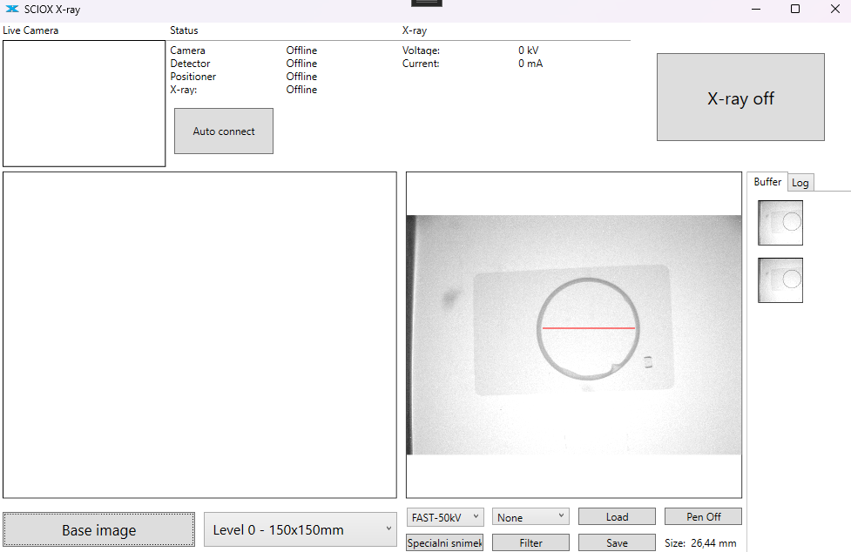
Task: Expand the Level 0 - 150x150mm dropdown
Action: pos(301,529)
